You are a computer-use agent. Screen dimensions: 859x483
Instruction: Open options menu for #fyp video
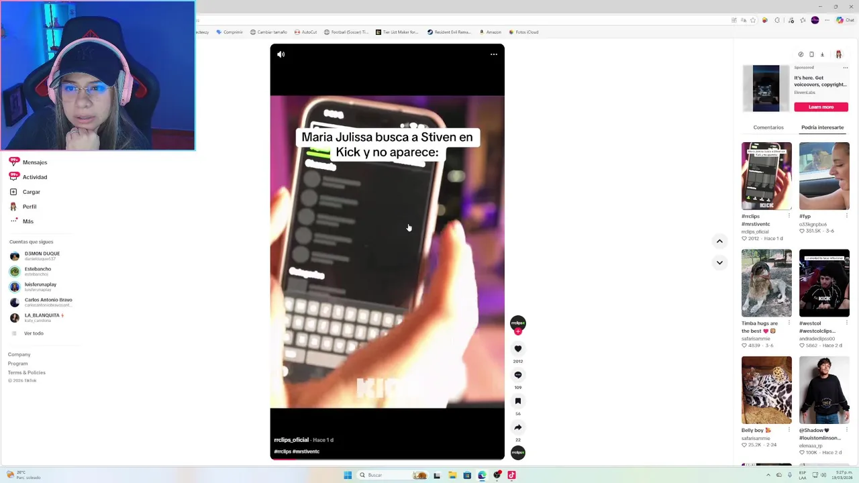point(846,216)
